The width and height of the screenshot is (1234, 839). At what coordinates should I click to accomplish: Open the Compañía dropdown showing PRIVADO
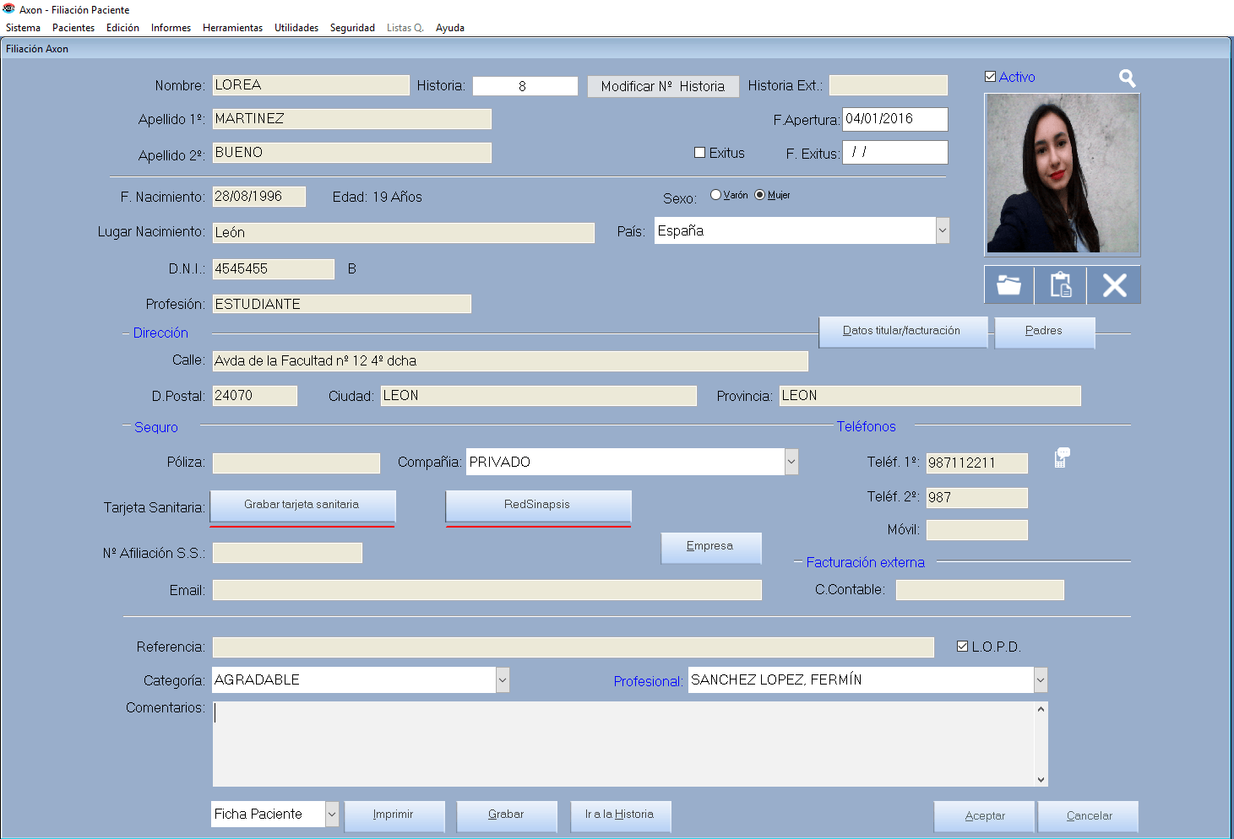[791, 462]
